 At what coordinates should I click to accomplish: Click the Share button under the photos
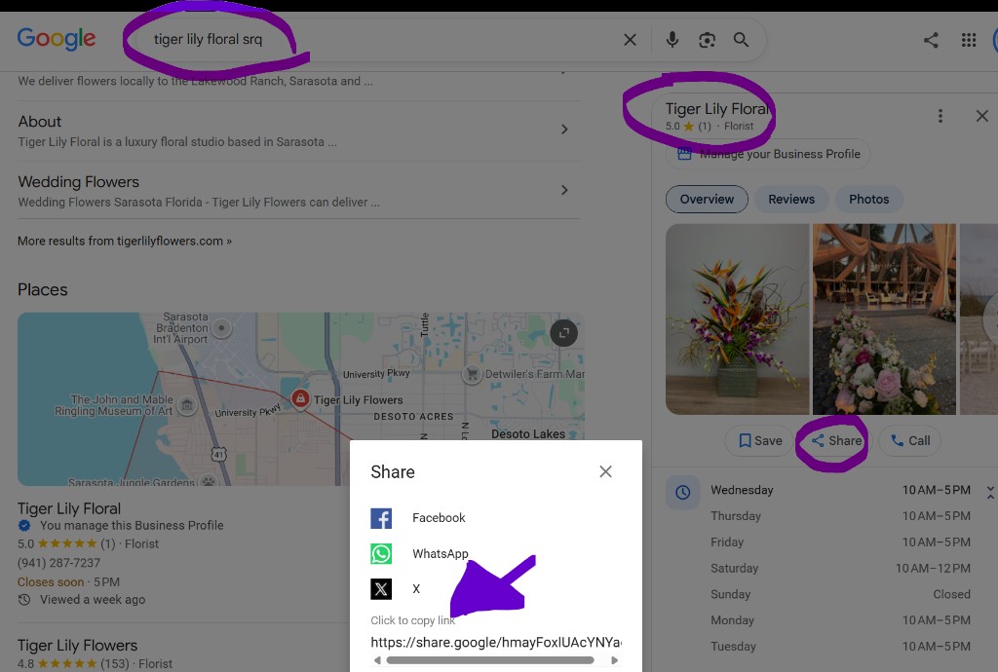click(836, 440)
